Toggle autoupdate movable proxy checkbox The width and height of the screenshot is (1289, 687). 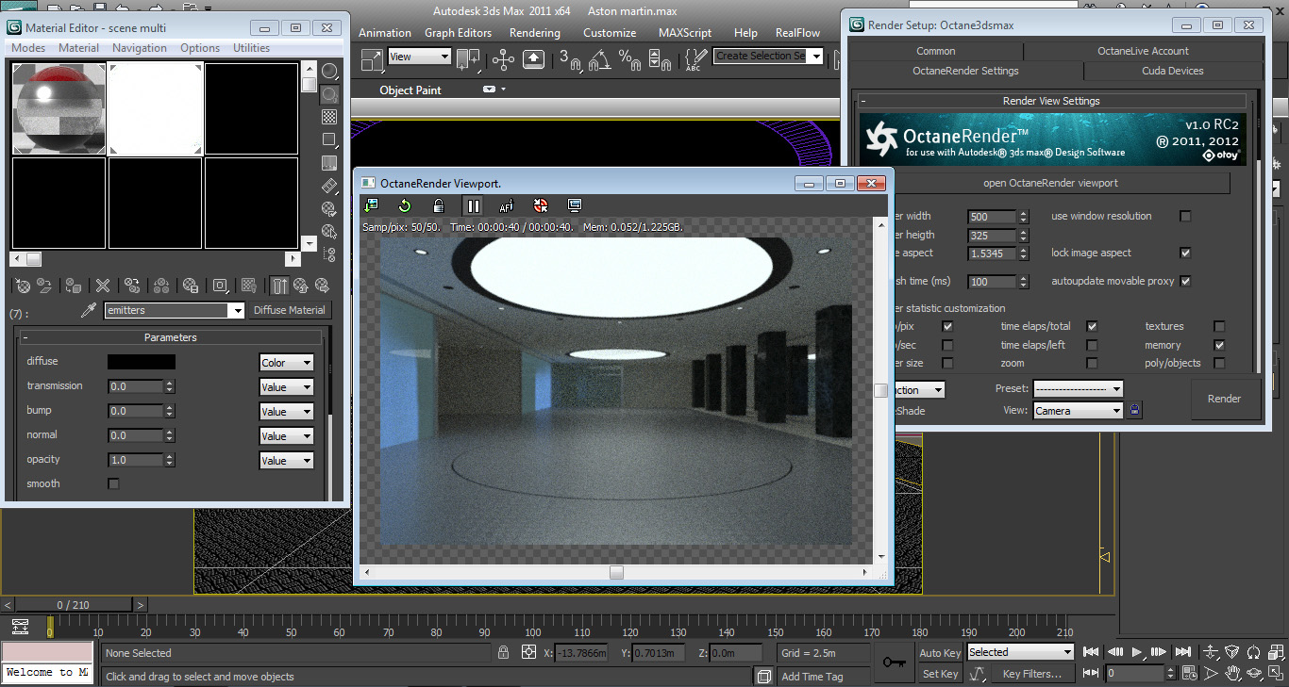(x=1186, y=281)
